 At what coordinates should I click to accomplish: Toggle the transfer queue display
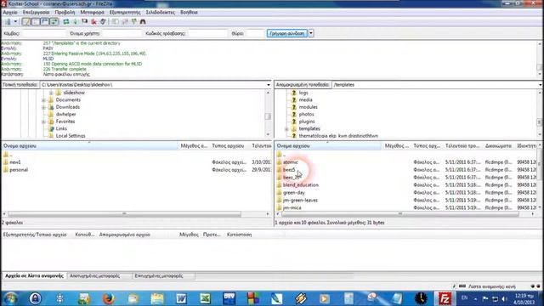click(x=54, y=21)
